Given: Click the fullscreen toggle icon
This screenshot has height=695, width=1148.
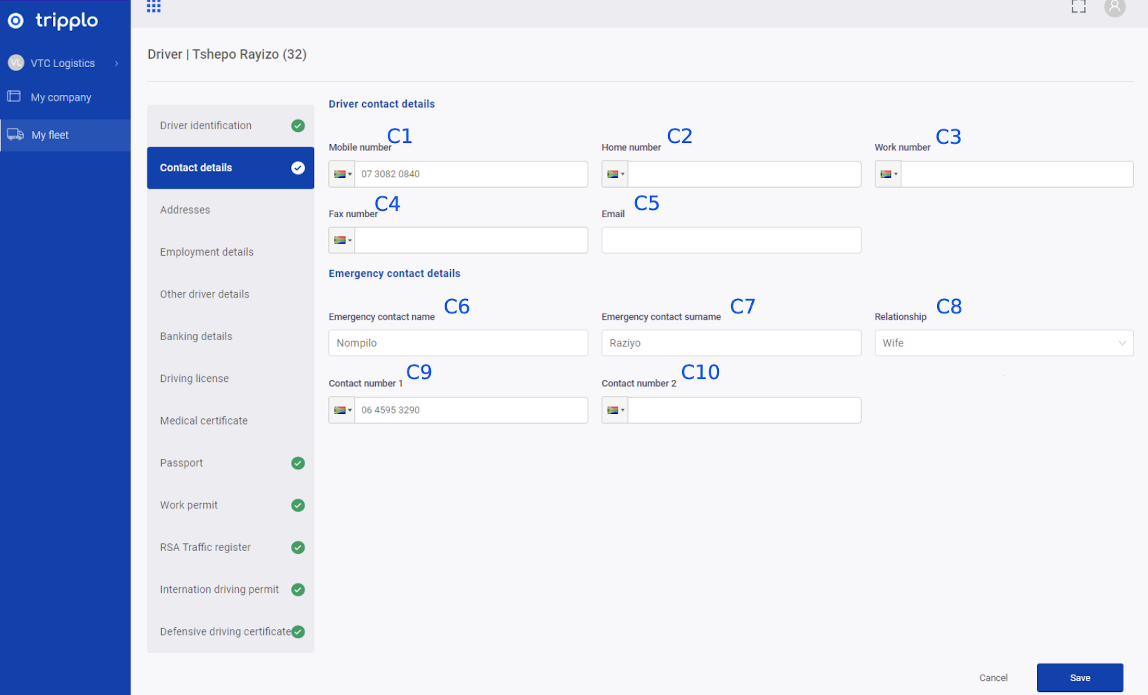Looking at the screenshot, I should [1078, 6].
